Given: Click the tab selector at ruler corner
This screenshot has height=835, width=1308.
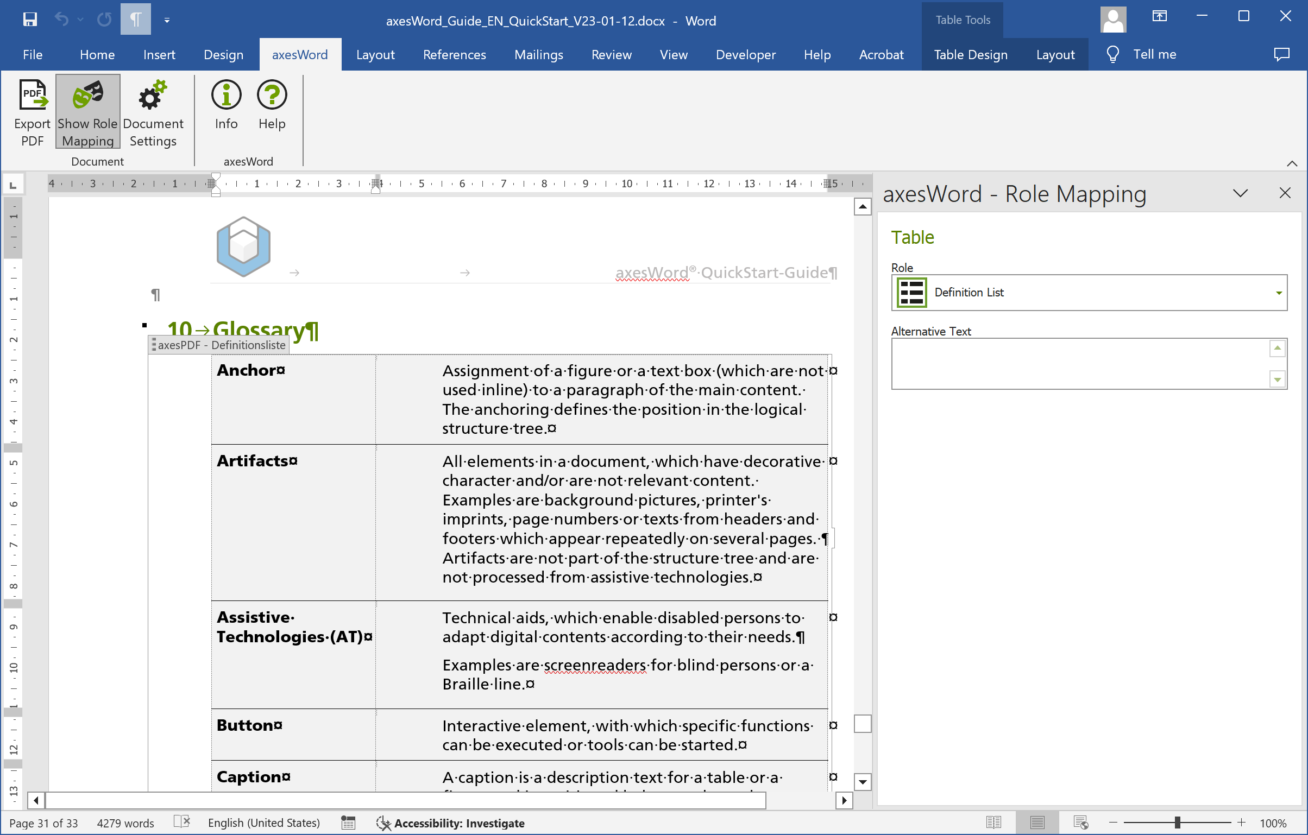Looking at the screenshot, I should pyautogui.click(x=14, y=185).
